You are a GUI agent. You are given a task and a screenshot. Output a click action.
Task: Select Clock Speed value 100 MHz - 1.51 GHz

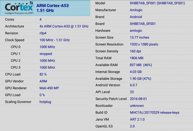coord(55,40)
